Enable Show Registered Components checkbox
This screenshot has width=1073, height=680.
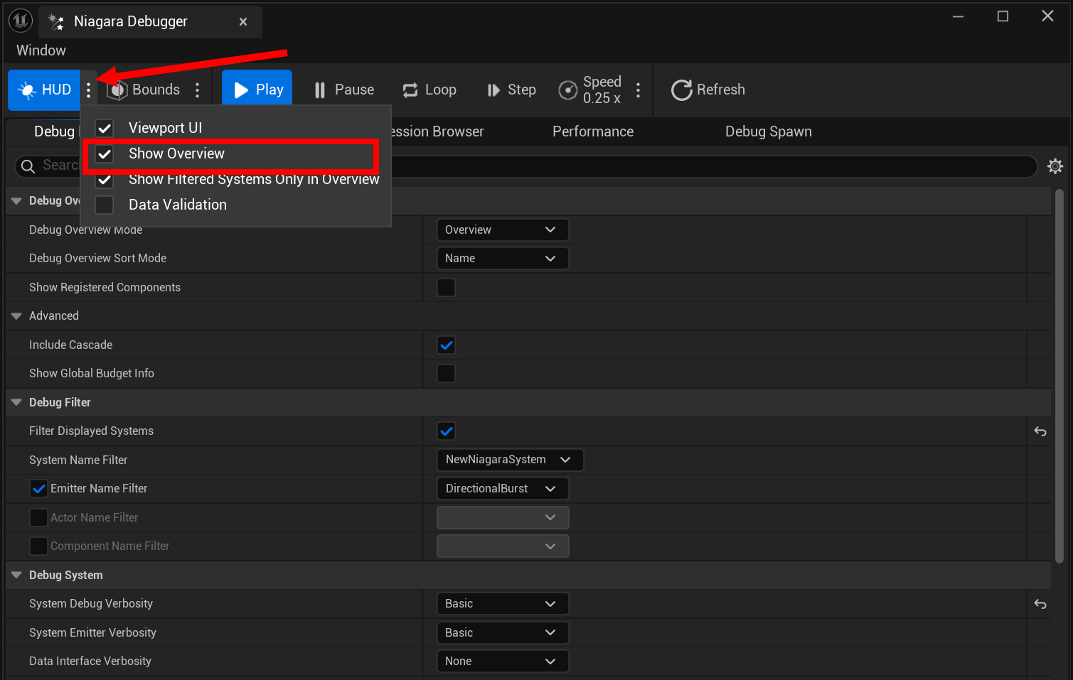(446, 287)
